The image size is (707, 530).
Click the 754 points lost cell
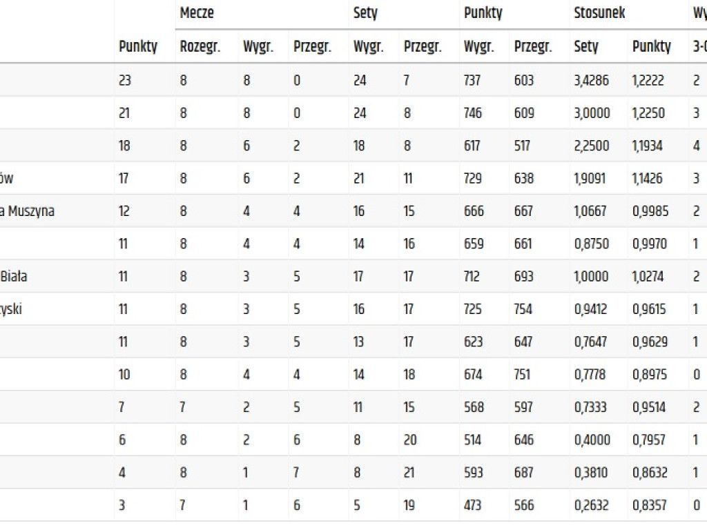[x=523, y=309]
